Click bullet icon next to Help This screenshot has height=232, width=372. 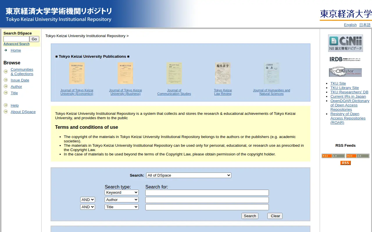click(6, 105)
